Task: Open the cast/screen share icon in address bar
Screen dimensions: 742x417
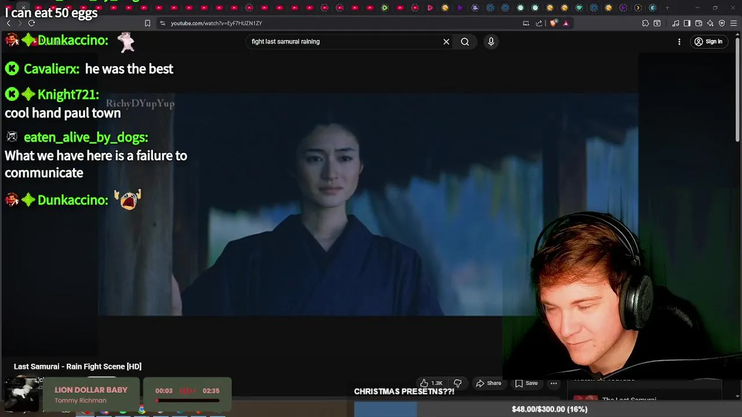Action: 526,23
